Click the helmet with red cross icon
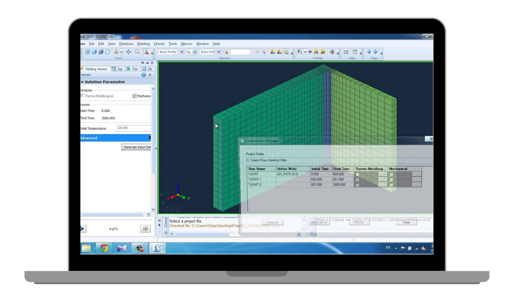Image resolution: width=510 pixels, height=296 pixels. pyautogui.click(x=323, y=52)
